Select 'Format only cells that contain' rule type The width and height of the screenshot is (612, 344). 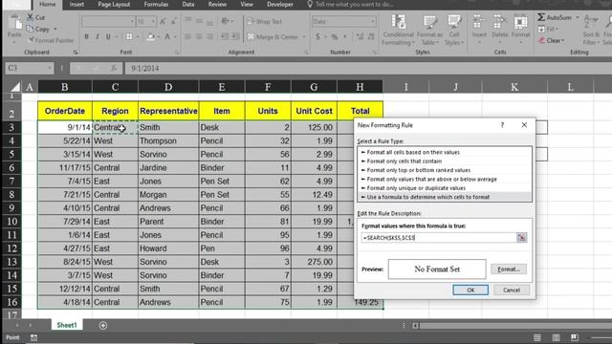445,161
